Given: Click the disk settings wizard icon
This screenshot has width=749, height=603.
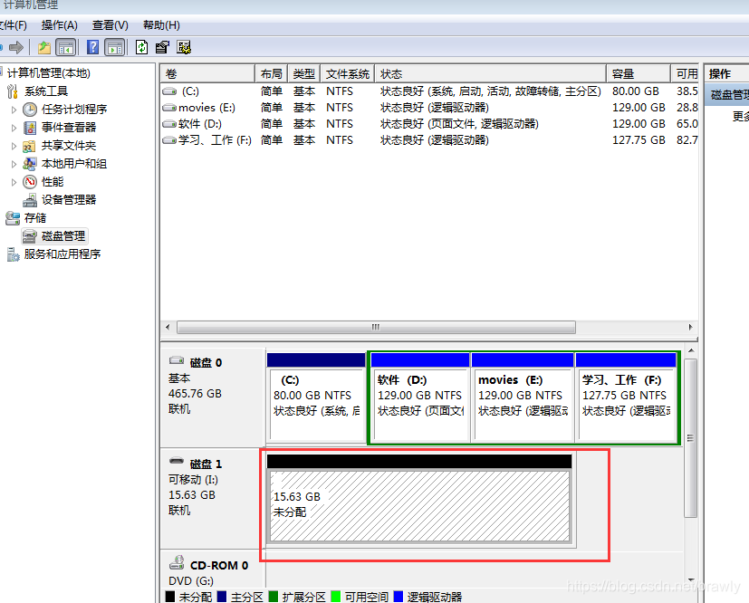Looking at the screenshot, I should coord(184,47).
